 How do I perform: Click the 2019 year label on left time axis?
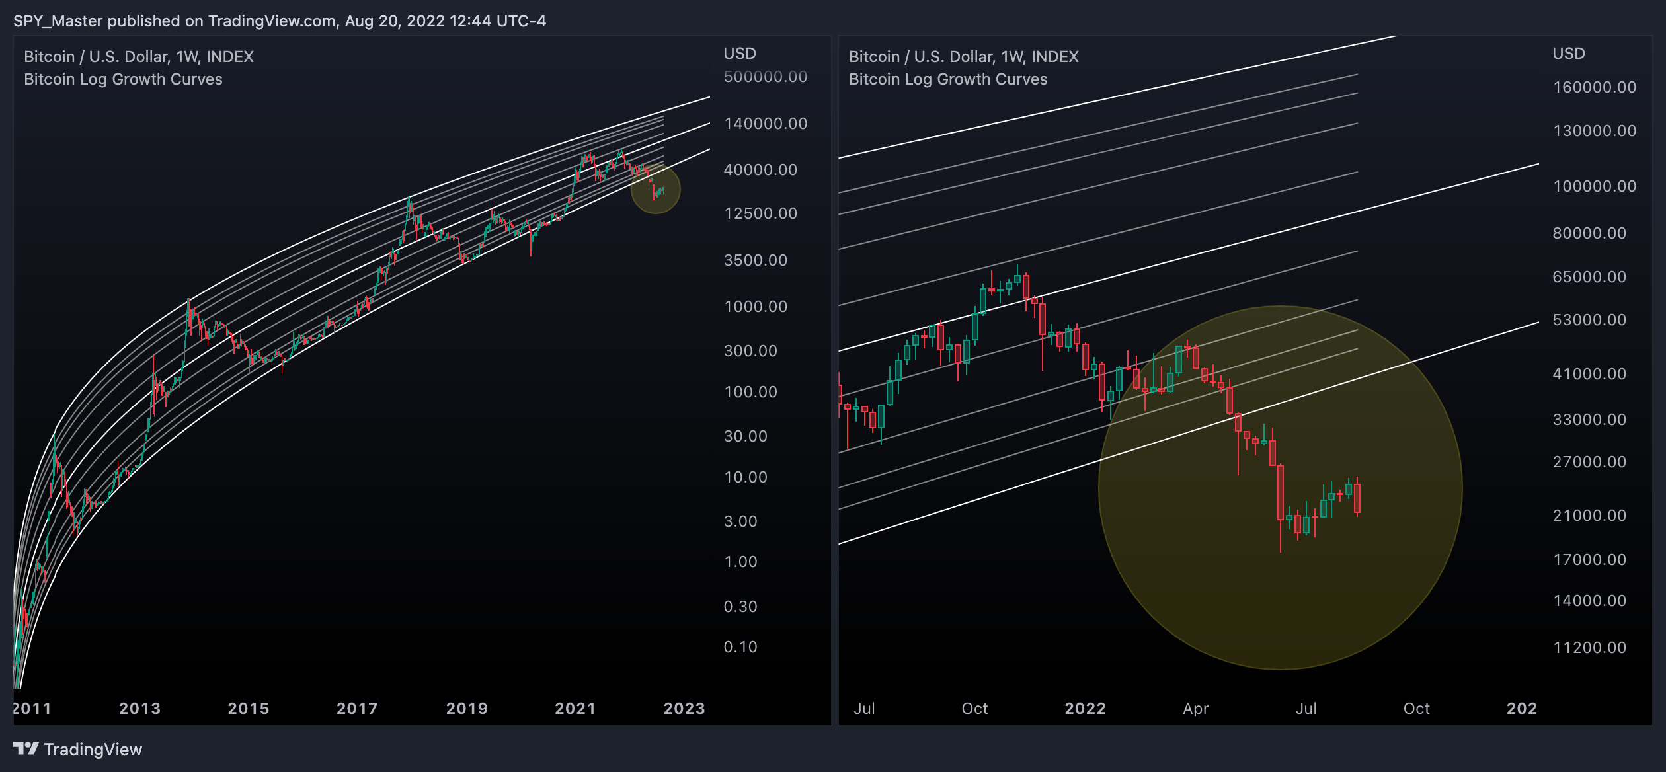467,709
